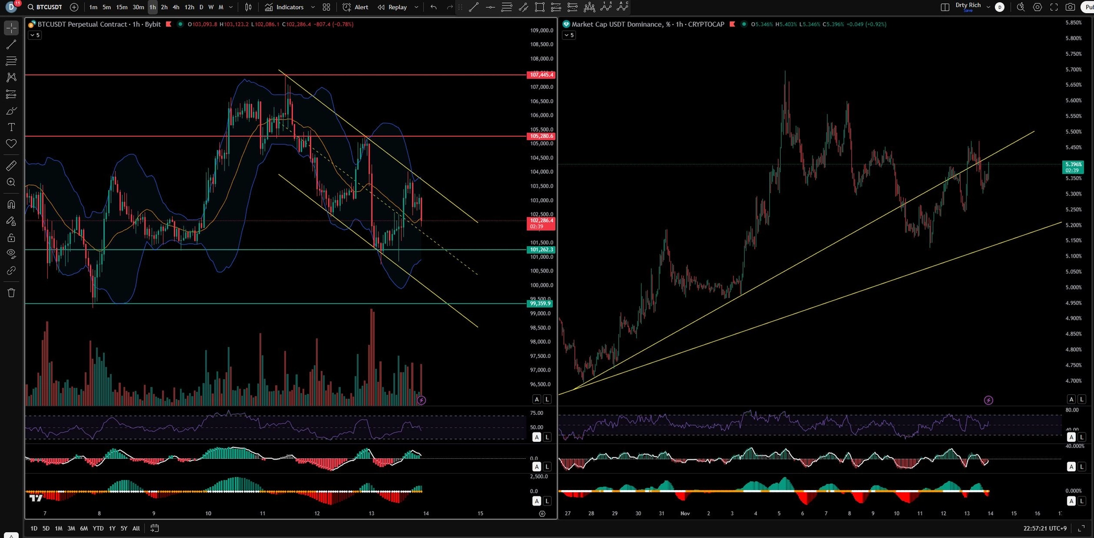1094x538 pixels.
Task: Open the chart settings gear
Action: point(1037,7)
